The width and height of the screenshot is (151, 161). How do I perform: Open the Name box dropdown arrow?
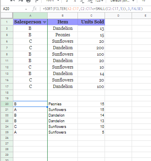(26, 9)
